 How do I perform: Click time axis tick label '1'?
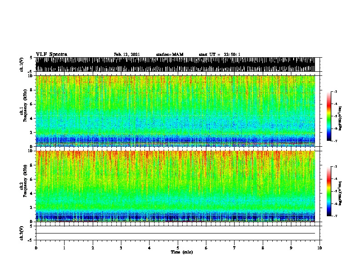(64, 248)
